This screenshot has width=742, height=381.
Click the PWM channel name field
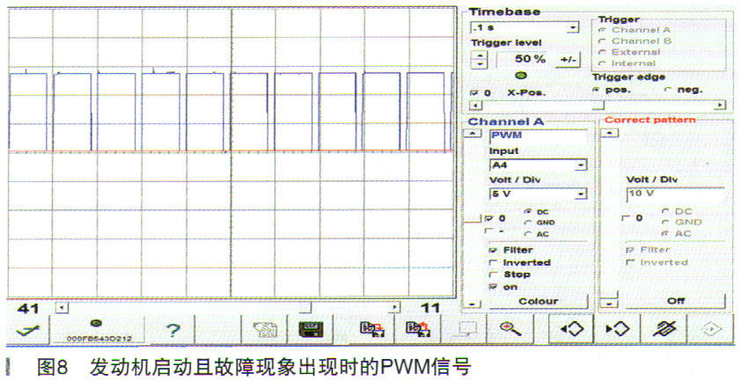coord(539,136)
